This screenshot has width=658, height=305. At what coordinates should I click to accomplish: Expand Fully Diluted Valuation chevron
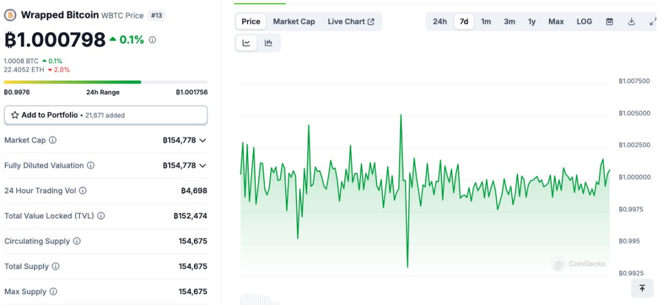point(203,165)
